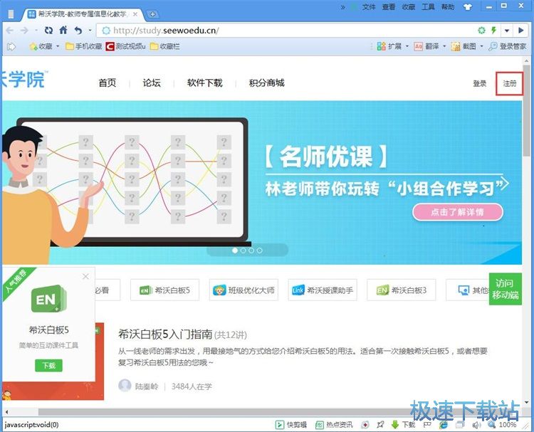
Task: Click 热点资讯 in the status bar
Action: point(334,424)
